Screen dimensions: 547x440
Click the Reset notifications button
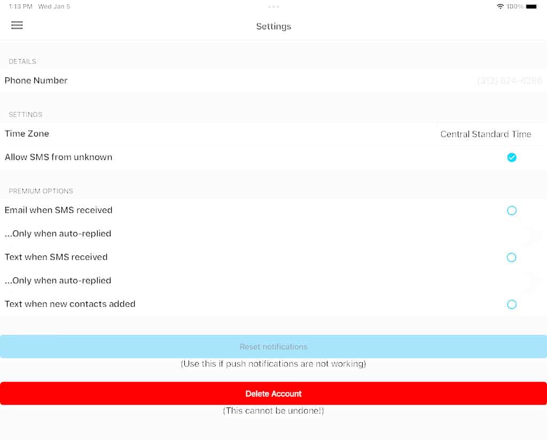[x=273, y=347]
